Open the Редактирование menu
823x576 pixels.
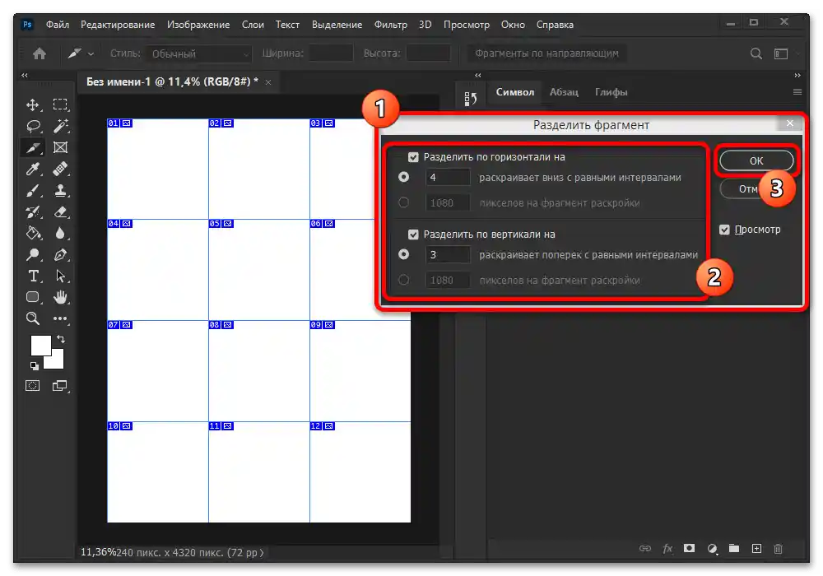118,25
